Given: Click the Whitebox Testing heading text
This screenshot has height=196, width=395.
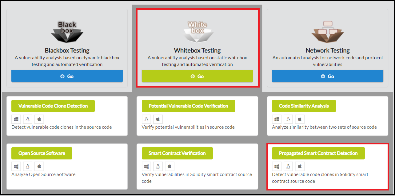Looking at the screenshot, I should click(197, 50).
